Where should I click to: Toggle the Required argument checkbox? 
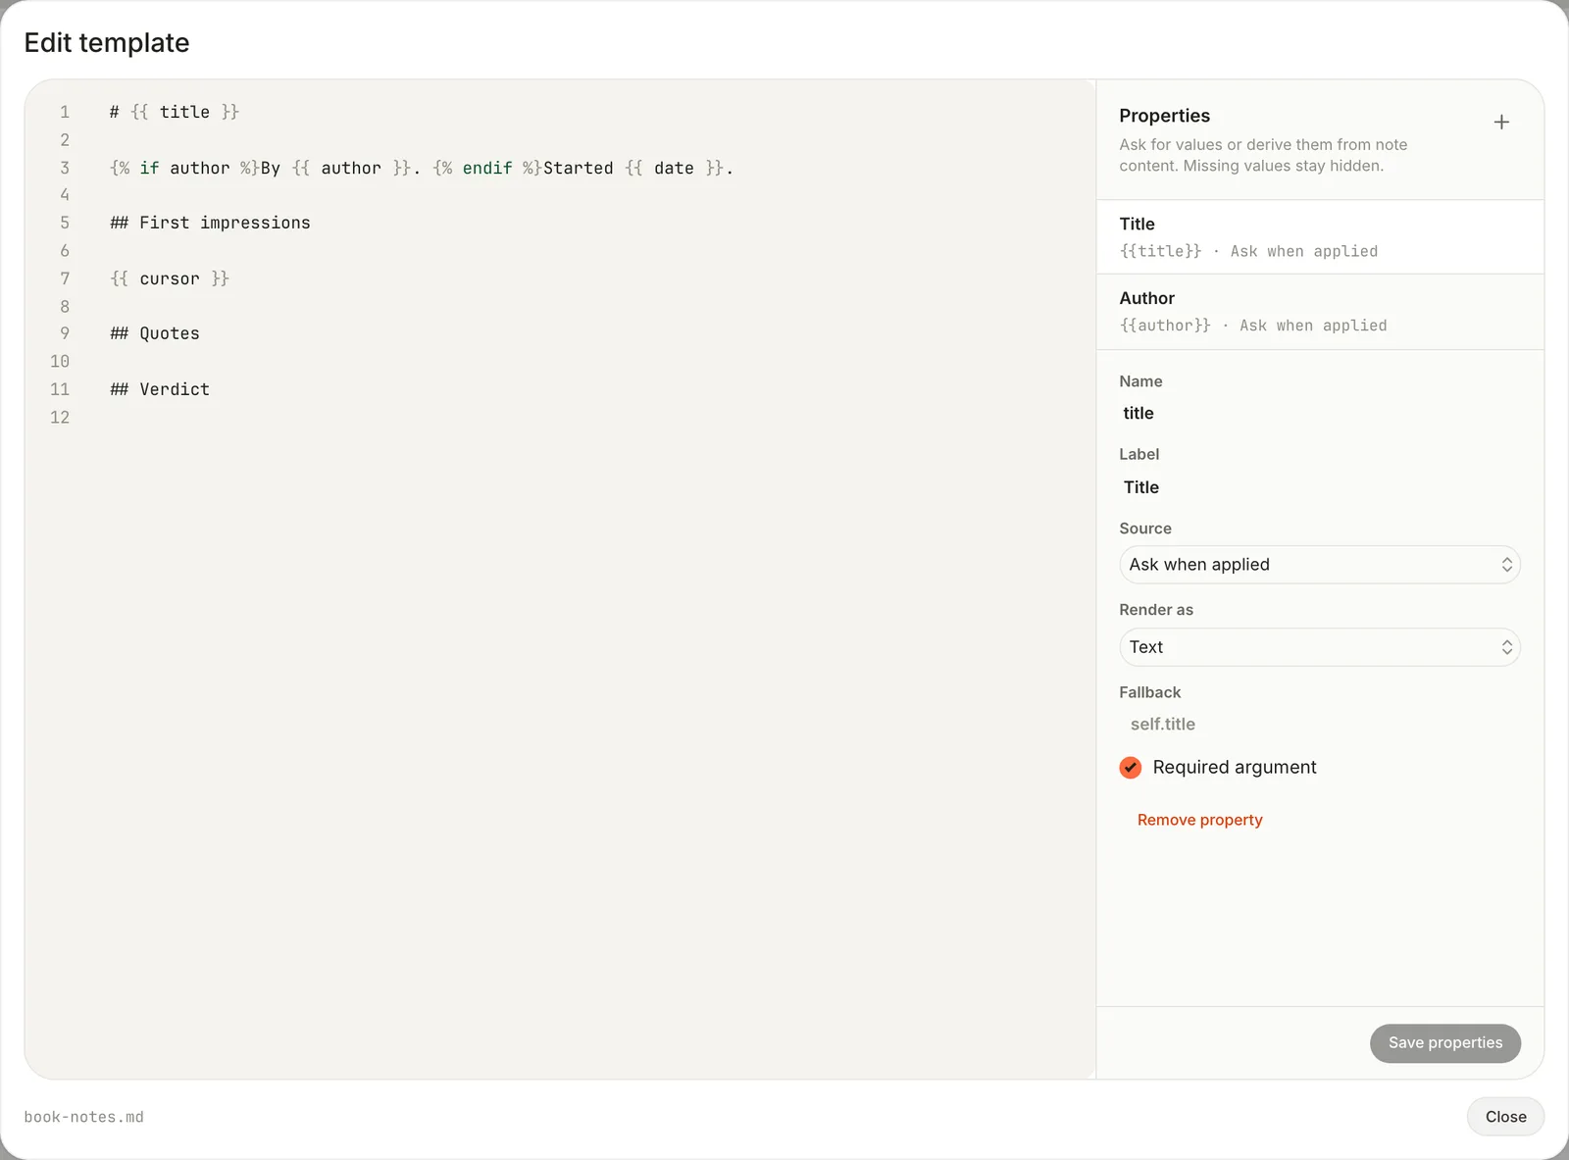pos(1130,767)
